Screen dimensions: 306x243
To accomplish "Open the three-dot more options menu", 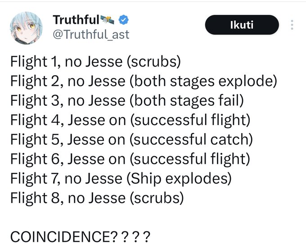I will tap(292, 25).
